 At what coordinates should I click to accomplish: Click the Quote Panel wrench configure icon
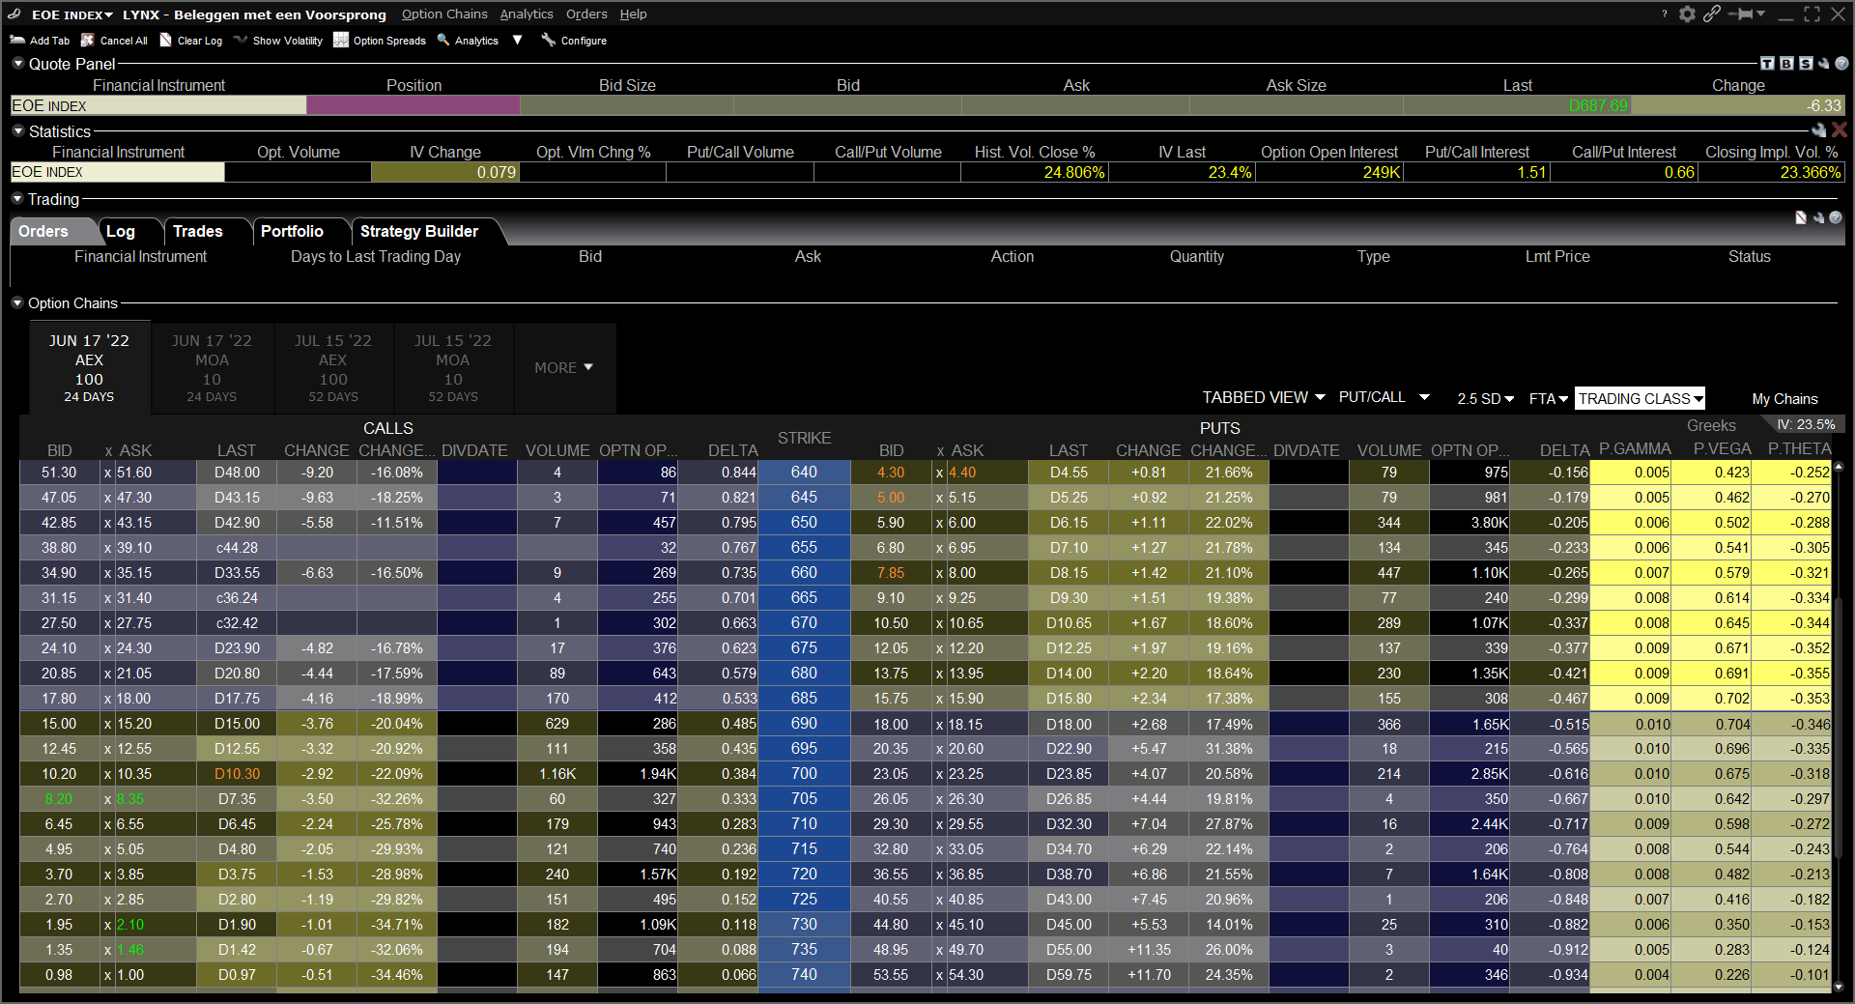pyautogui.click(x=1824, y=64)
